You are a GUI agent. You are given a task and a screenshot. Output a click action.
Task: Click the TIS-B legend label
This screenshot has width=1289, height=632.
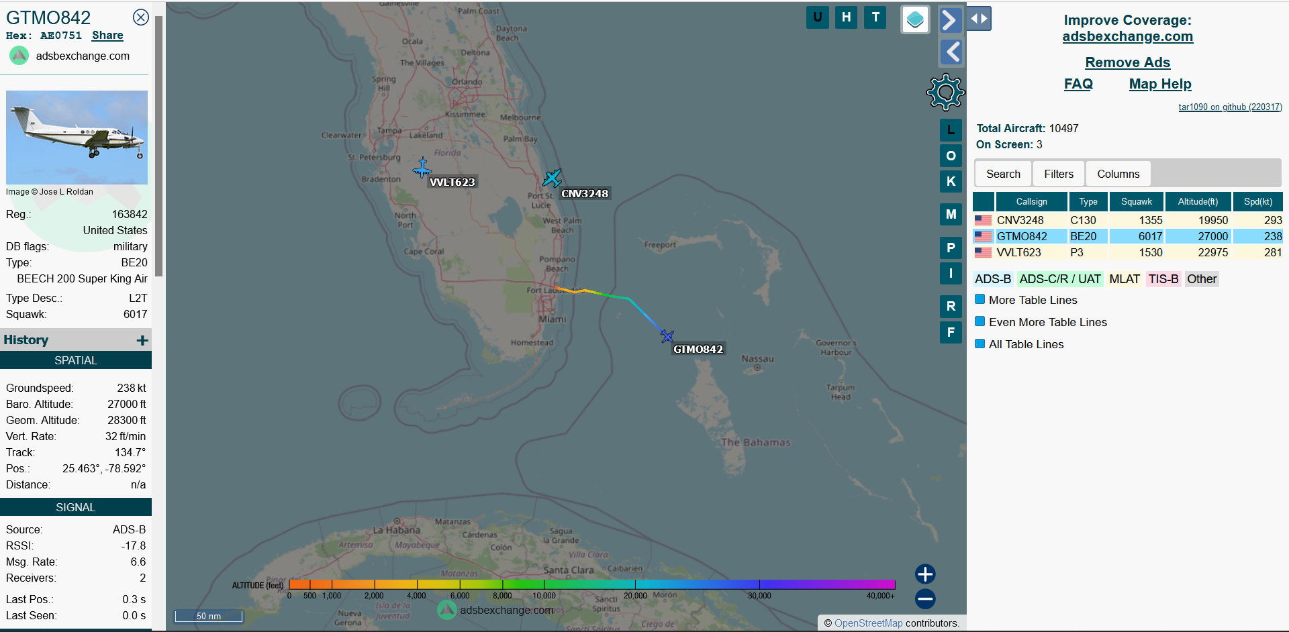coord(1163,279)
